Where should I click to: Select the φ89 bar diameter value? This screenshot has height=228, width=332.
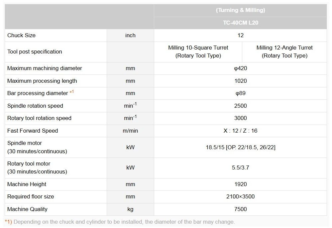click(x=240, y=93)
